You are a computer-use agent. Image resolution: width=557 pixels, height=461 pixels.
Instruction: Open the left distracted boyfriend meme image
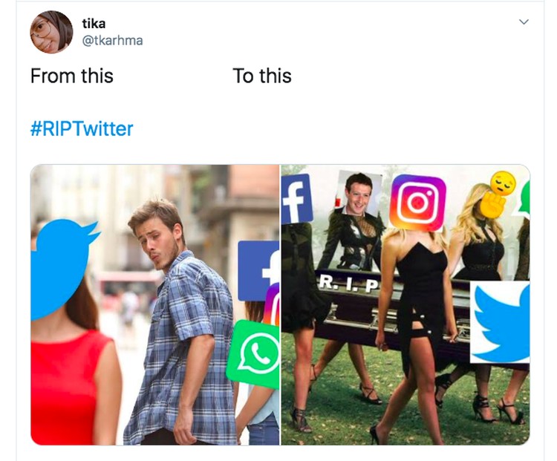(155, 304)
